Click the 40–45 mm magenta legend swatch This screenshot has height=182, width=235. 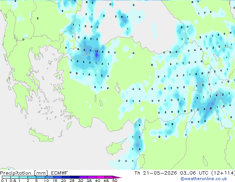pyautogui.click(x=100, y=177)
